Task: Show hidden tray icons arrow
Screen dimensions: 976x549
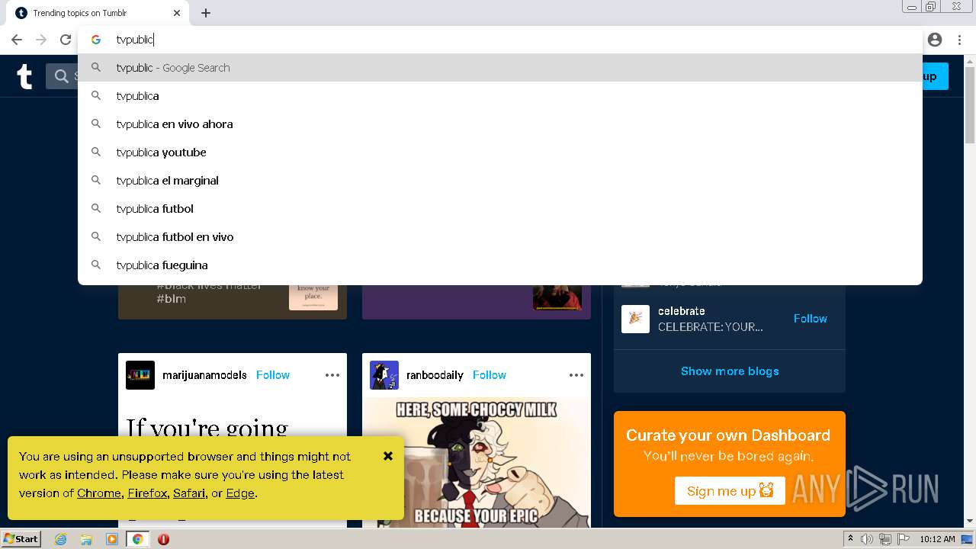Action: point(850,539)
